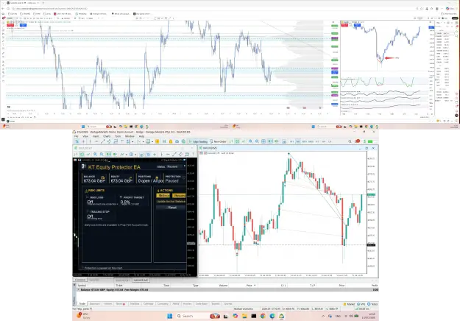The image size is (460, 321).
Task: Expand Price column sort arrow in Trade panel
Action: pyautogui.click(x=255, y=285)
